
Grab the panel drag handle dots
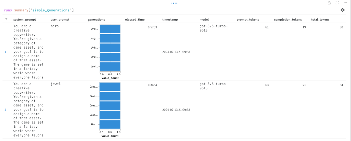click(x=174, y=3)
